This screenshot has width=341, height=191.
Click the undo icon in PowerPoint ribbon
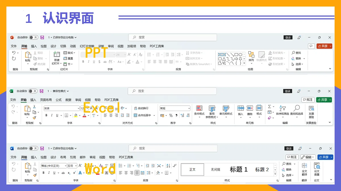[x=14, y=53]
